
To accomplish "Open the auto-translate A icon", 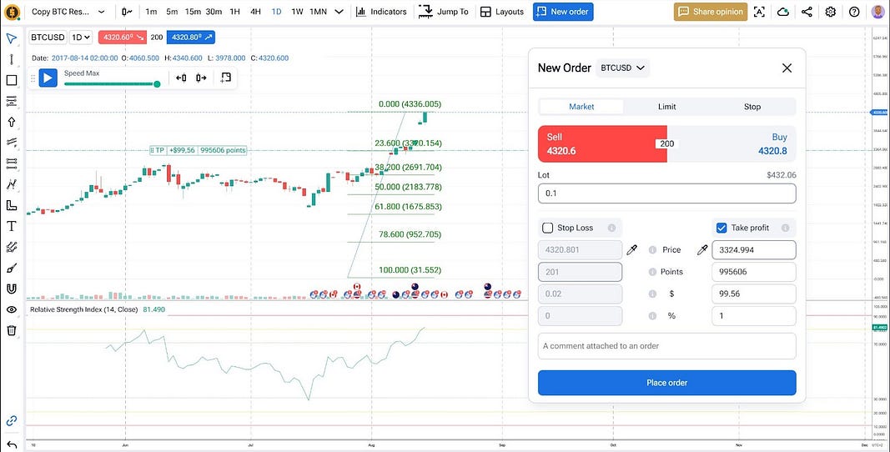I will coord(759,12).
